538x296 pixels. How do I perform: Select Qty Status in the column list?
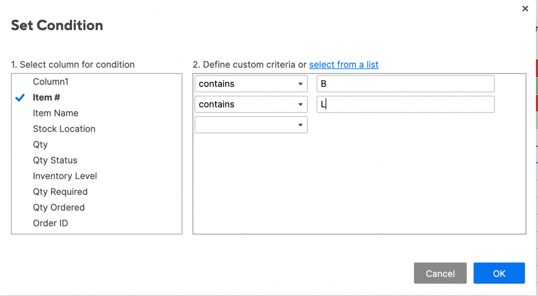coord(55,160)
